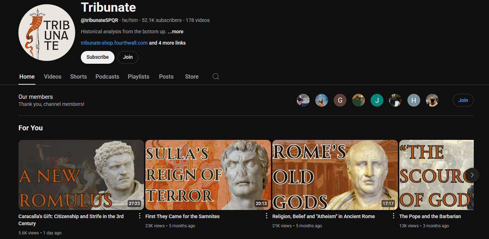The width and height of the screenshot is (489, 239).
Task: Click the 27:23 duration badge
Action: click(x=134, y=204)
